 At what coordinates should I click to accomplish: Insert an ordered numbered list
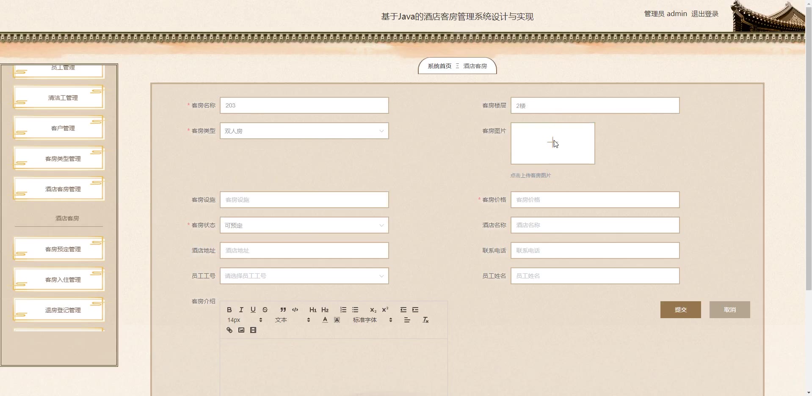[343, 310]
